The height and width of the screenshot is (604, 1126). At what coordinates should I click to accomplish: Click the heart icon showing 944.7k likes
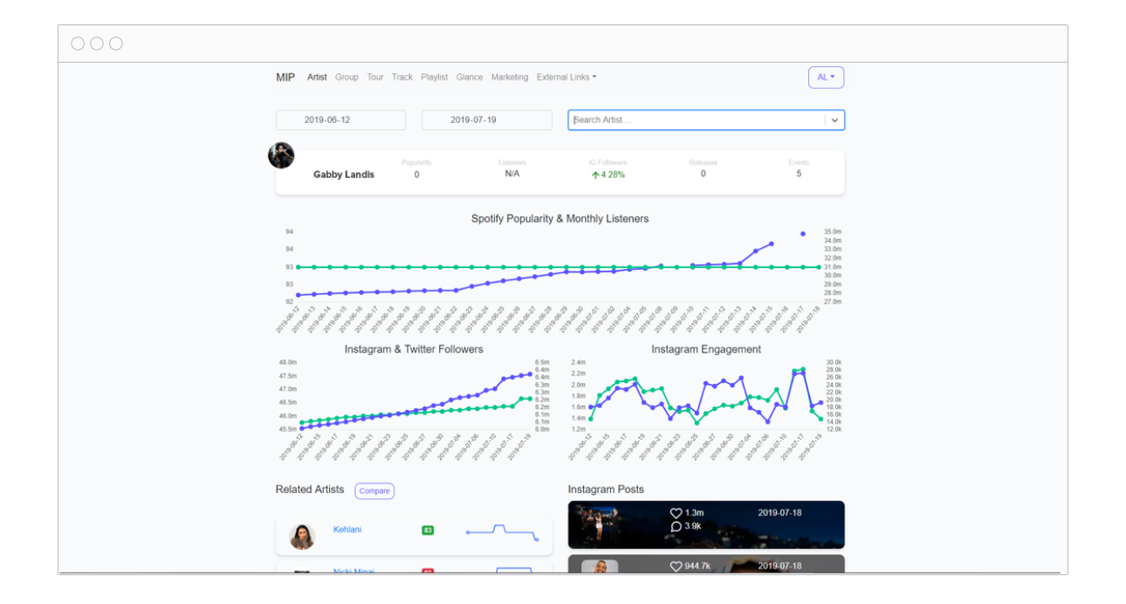(x=676, y=566)
